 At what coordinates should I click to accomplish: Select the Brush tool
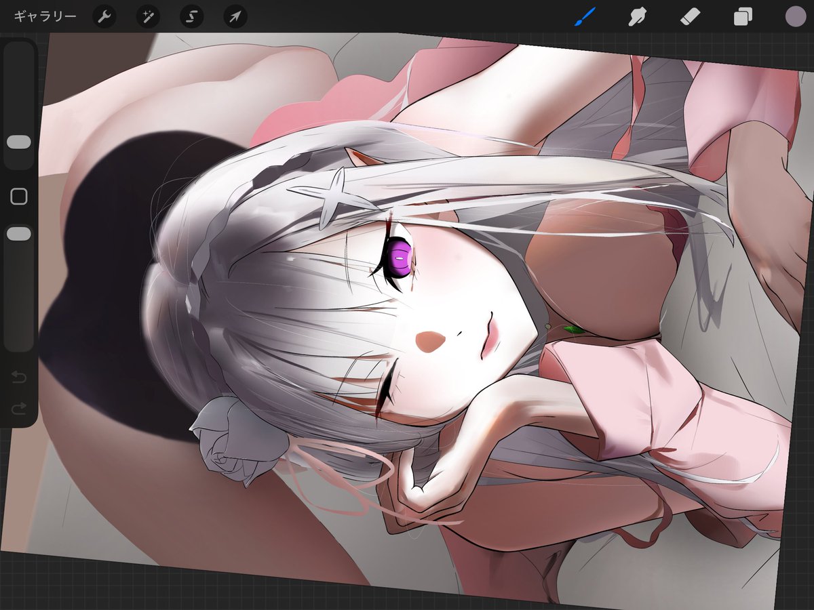coord(584,16)
